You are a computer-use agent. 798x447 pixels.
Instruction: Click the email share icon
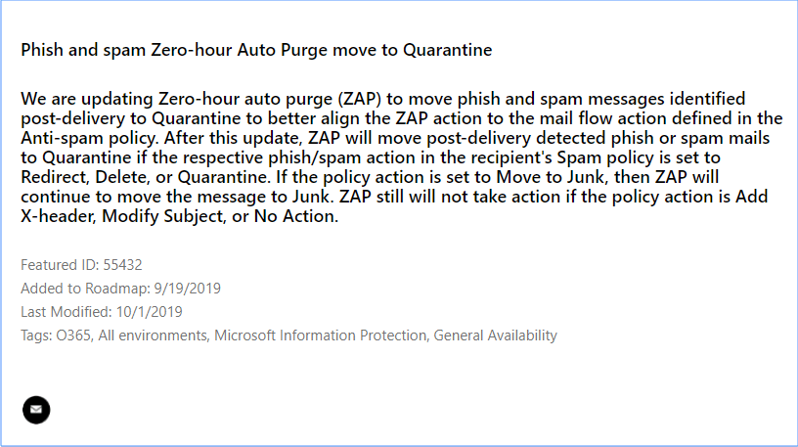click(x=36, y=410)
